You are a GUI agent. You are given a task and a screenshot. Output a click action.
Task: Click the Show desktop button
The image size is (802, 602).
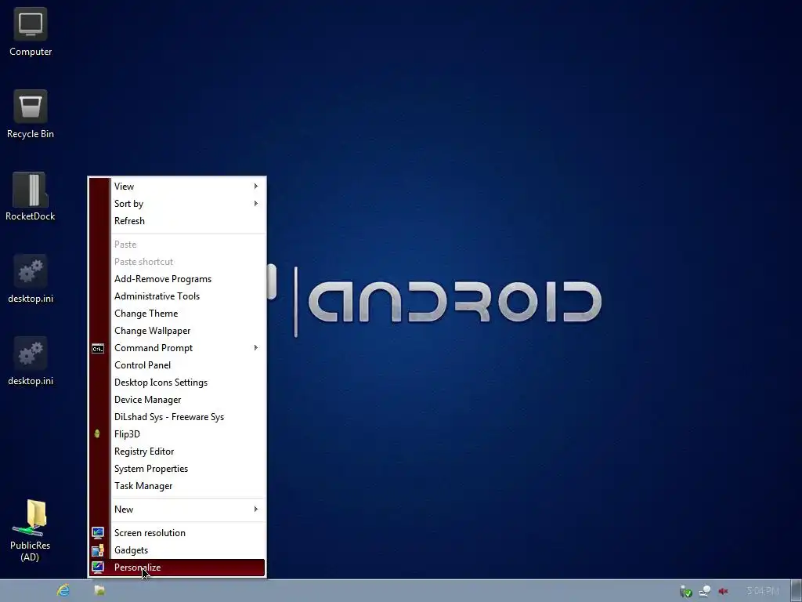point(797,591)
